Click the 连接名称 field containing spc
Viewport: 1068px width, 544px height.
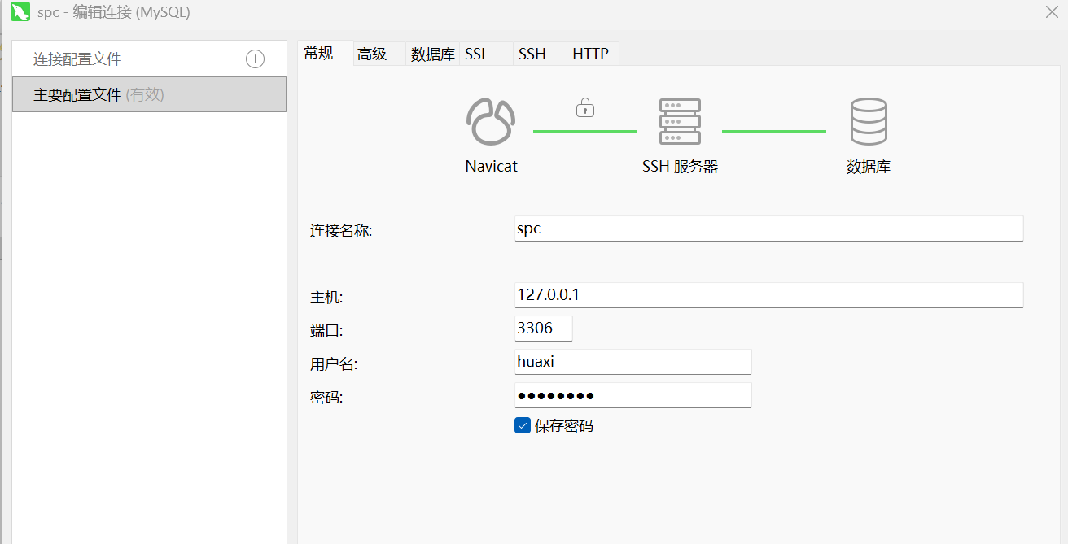click(x=768, y=228)
